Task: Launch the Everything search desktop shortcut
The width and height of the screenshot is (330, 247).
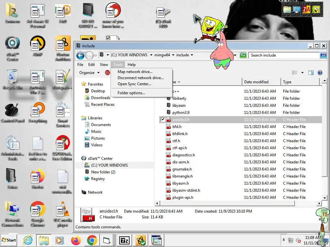Action: tap(37, 113)
